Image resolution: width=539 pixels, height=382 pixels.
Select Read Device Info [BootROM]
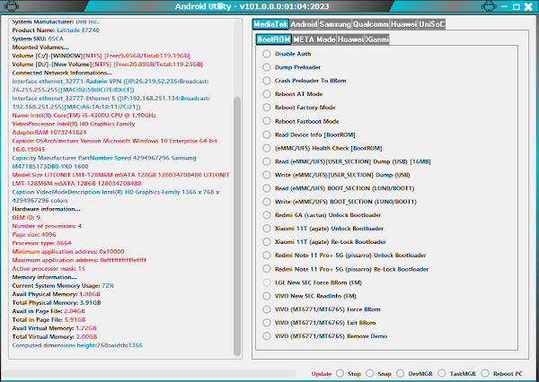tap(267, 135)
